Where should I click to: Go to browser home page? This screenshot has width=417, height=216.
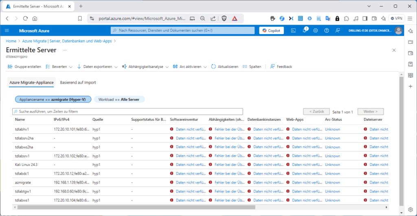[35, 18]
